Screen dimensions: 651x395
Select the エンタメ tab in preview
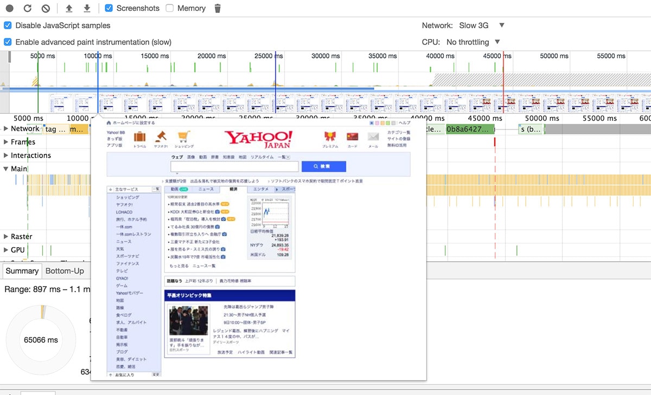[261, 189]
